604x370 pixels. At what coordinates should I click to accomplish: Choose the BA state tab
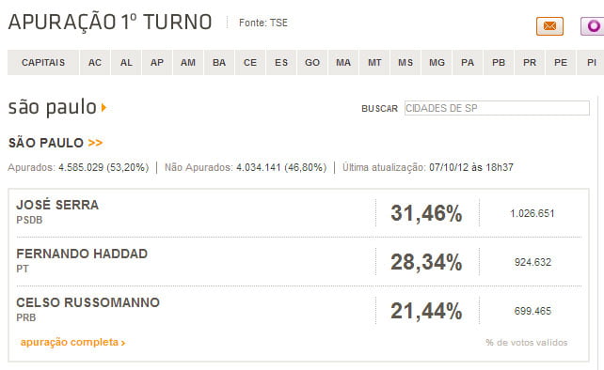pyautogui.click(x=219, y=62)
